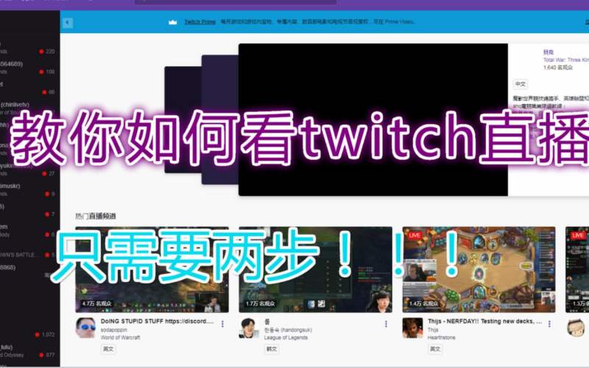589x368 pixels.
Task: Go to the sodapoppin channel name
Action: 114,330
